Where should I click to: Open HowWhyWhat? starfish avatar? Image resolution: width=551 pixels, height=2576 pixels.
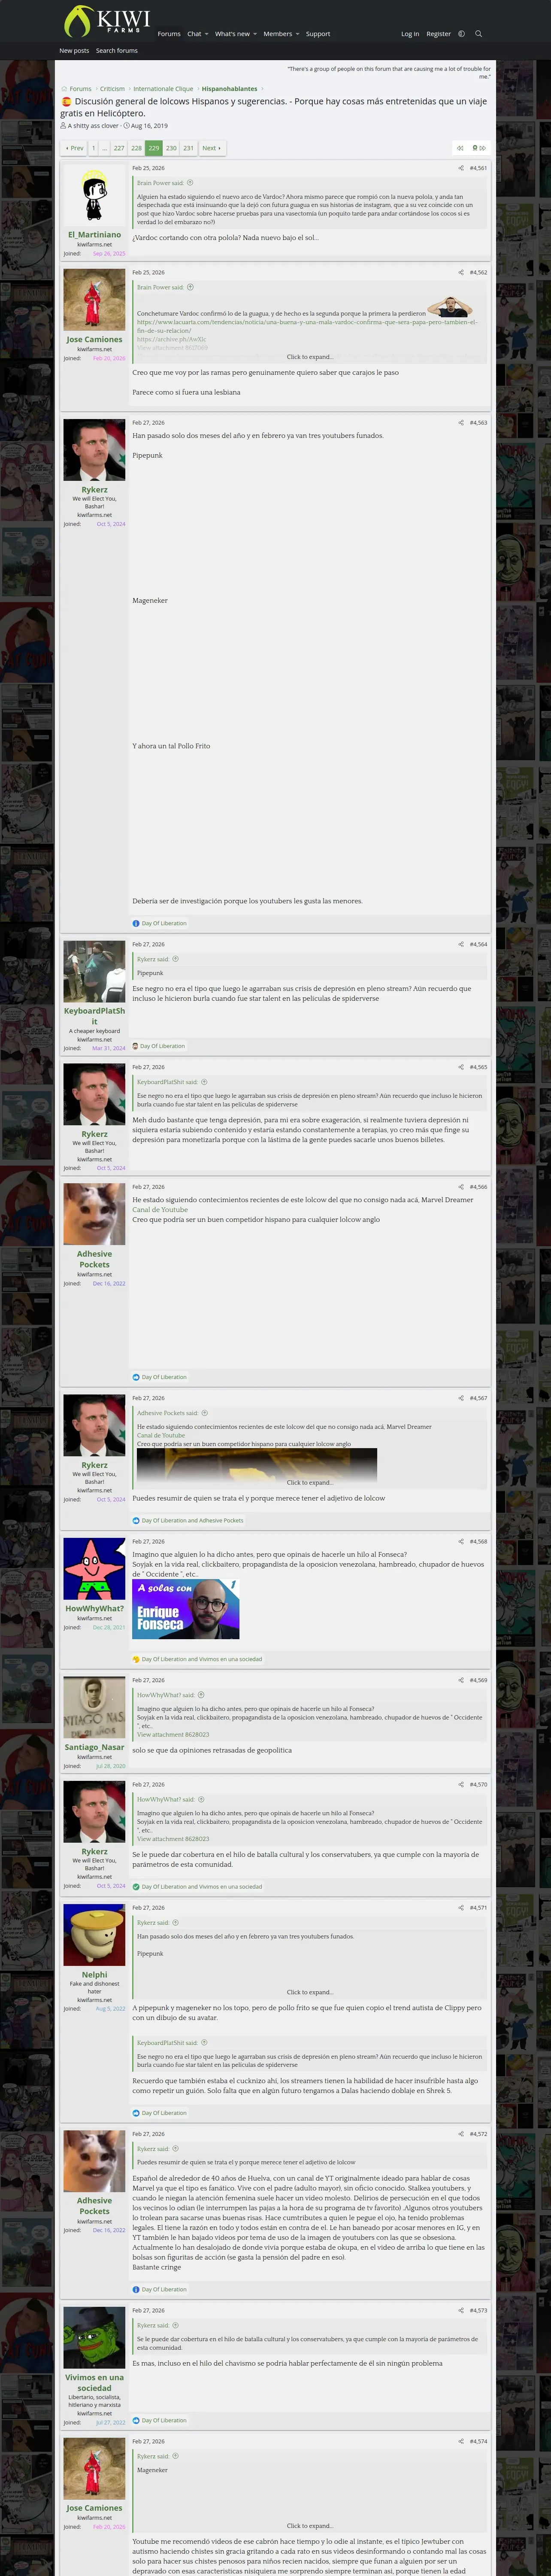tap(94, 1569)
